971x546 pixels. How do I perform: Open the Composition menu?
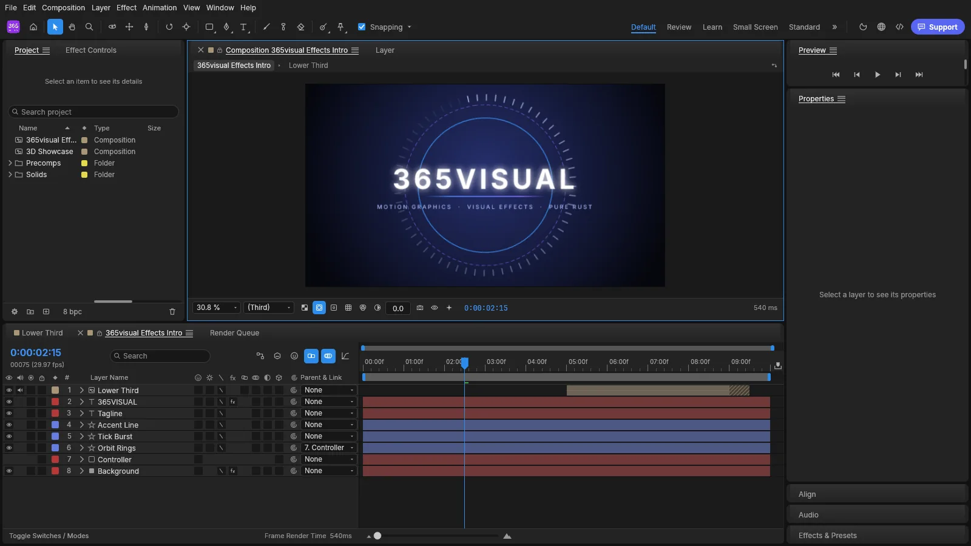pyautogui.click(x=64, y=8)
